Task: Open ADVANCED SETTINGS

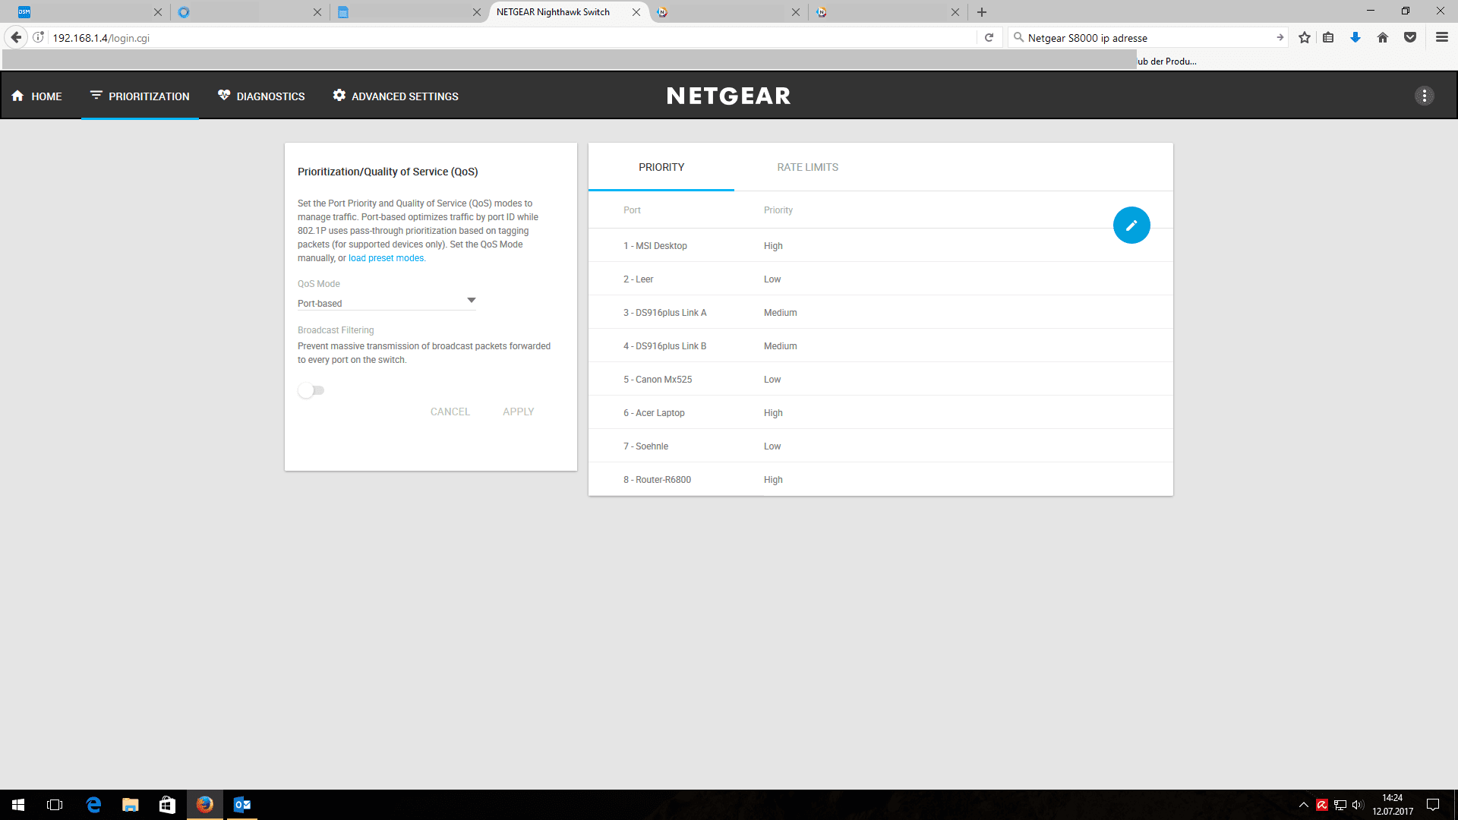Action: pos(396,96)
